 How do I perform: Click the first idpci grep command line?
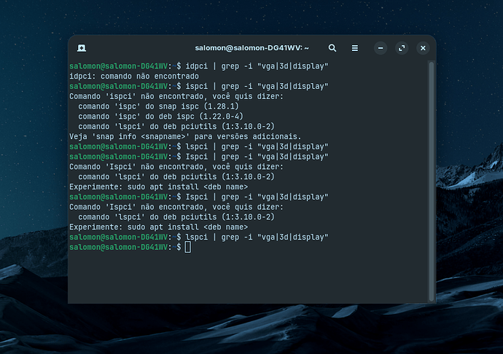pos(255,66)
